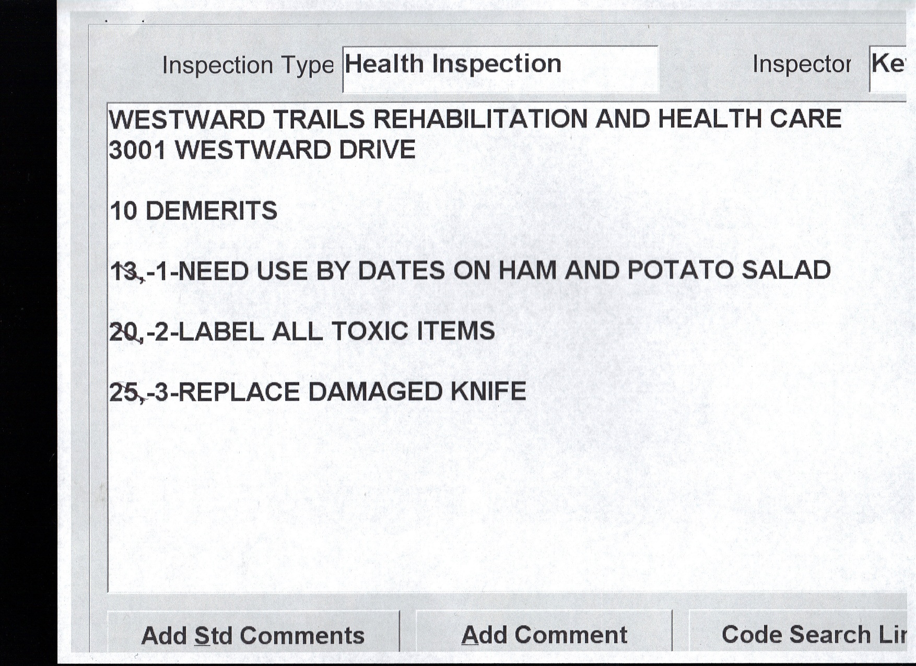This screenshot has height=666, width=916.
Task: Place cursor on the word KNIFE
Action: click(488, 392)
